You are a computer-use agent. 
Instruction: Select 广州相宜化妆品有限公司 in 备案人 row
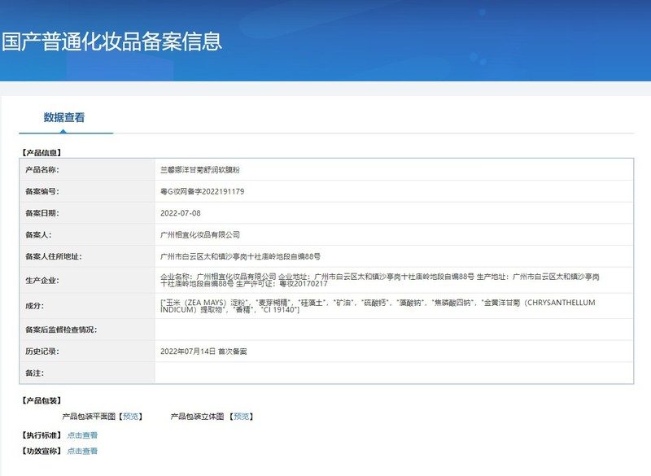[x=200, y=234]
